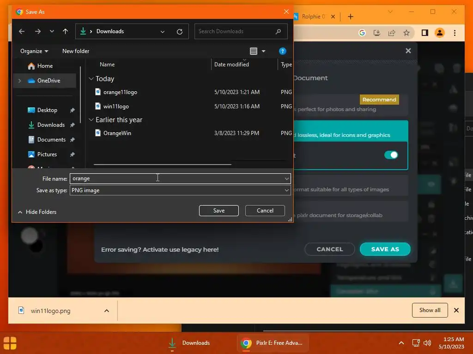Refresh the Downloads folder listing
This screenshot has height=354, width=473.
tap(180, 32)
